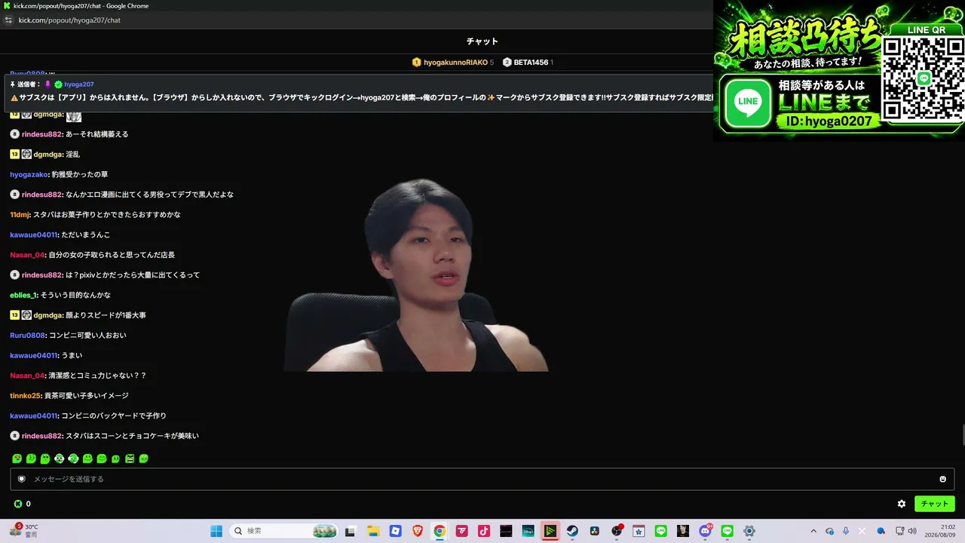Click Nasan_04 username on 清潔感 message

pyautogui.click(x=28, y=376)
